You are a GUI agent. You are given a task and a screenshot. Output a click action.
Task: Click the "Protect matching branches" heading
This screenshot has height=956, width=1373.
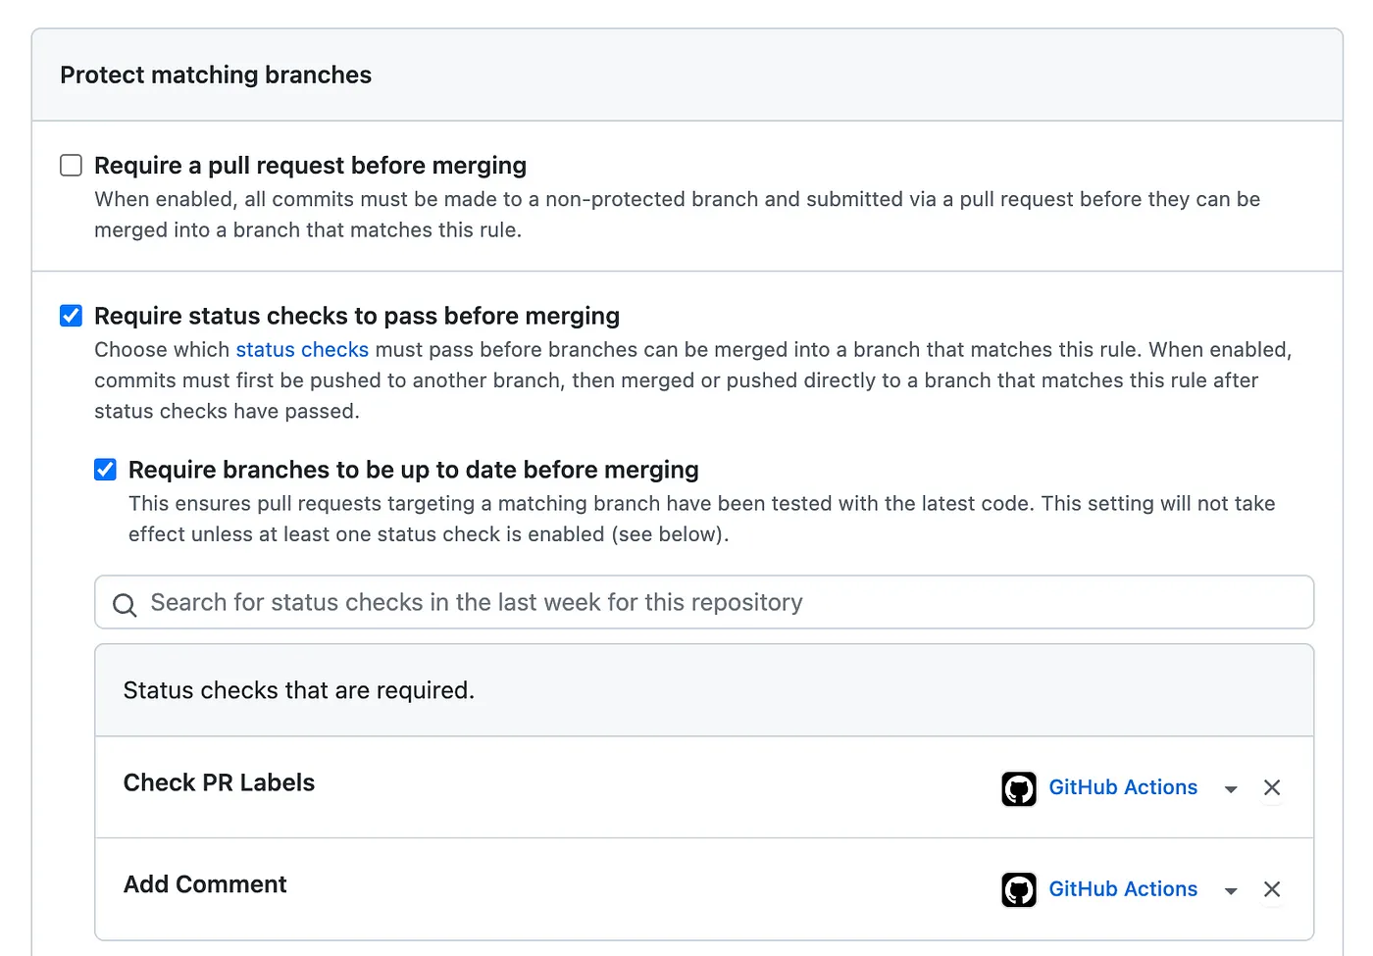coord(216,75)
